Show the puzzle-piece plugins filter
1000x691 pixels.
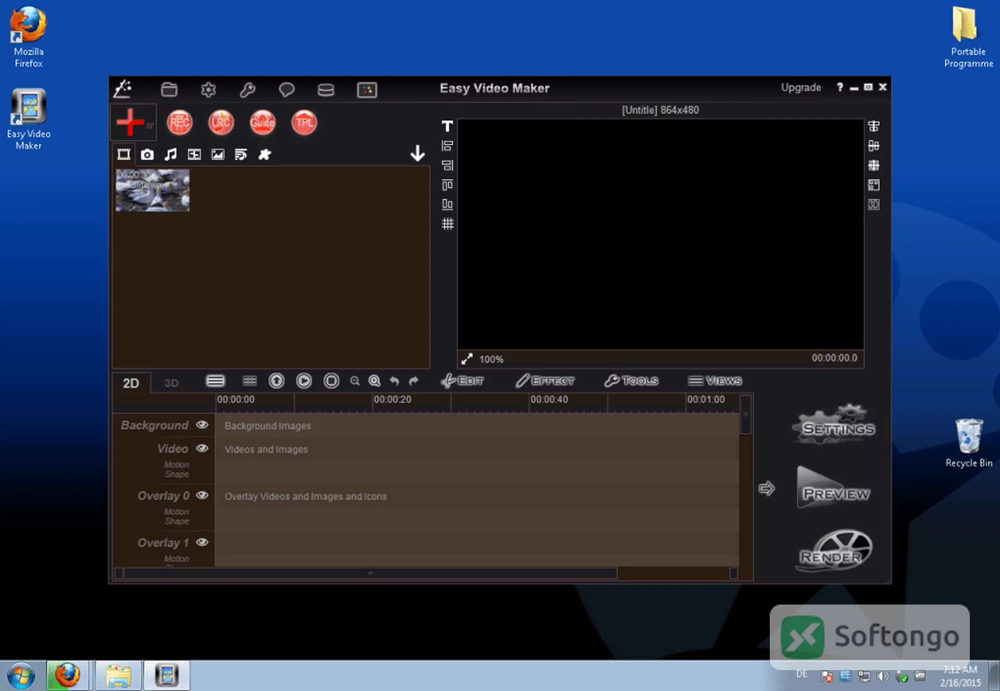pyautogui.click(x=265, y=154)
